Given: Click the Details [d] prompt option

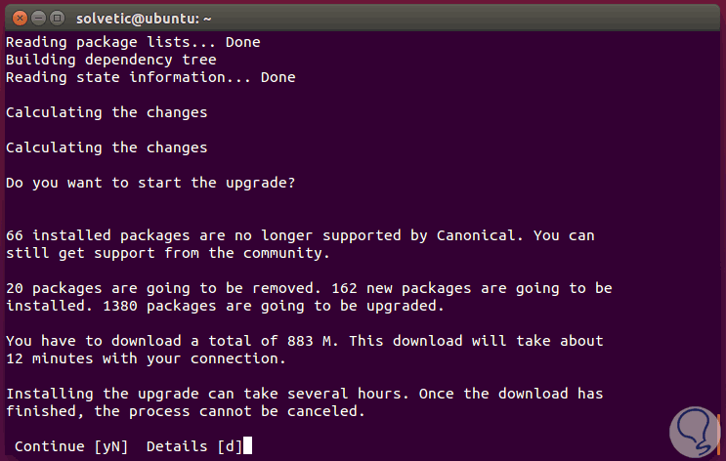Looking at the screenshot, I should pyautogui.click(x=193, y=445).
